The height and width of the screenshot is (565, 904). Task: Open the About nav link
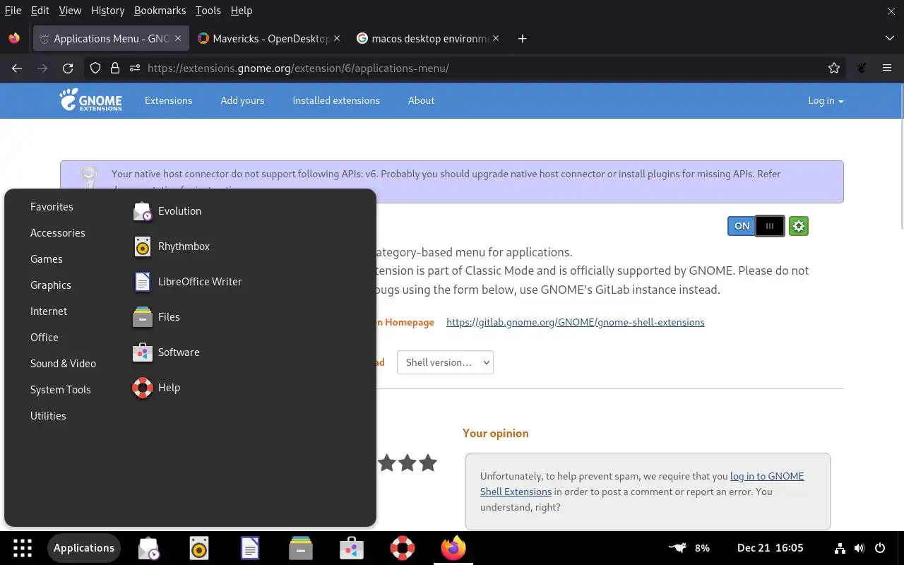tap(421, 101)
